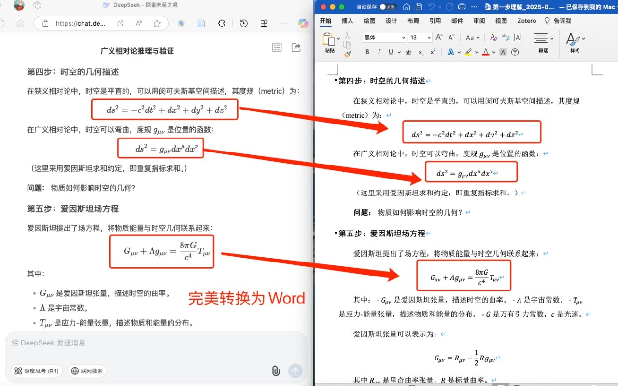Click the Redo arrow in Word title bar
The width and height of the screenshot is (618, 386).
pos(449,7)
